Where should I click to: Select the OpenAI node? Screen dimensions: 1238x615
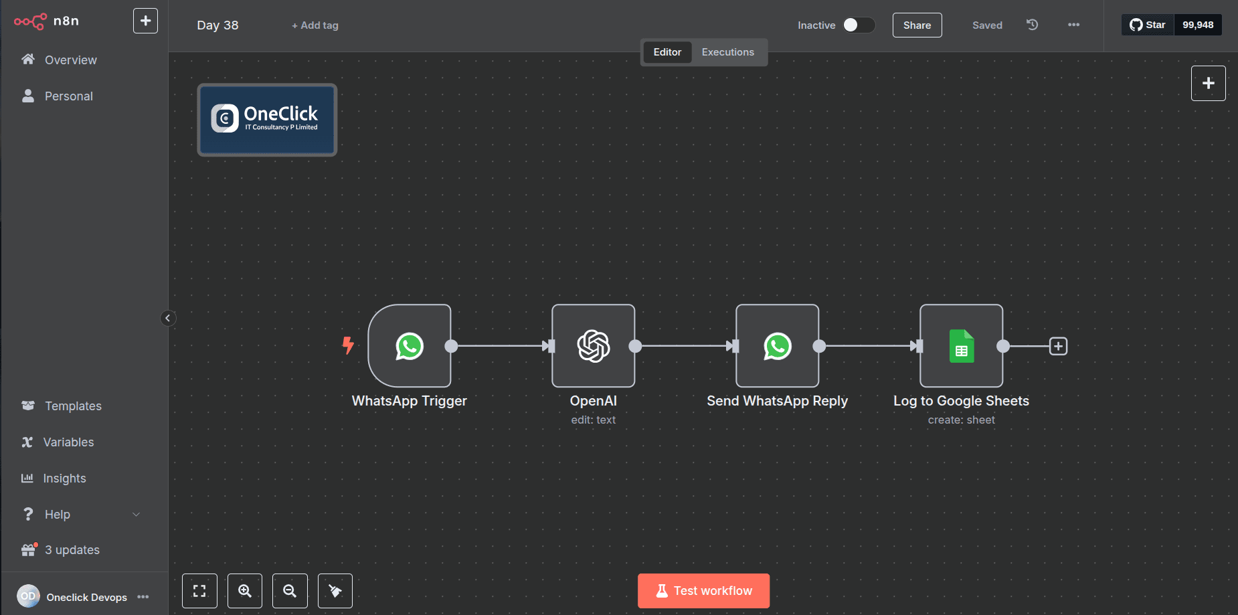[x=594, y=346]
